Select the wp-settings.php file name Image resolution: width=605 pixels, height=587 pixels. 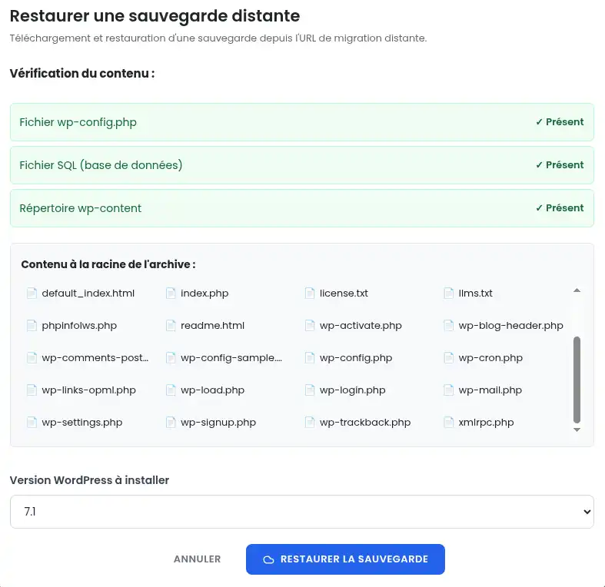pyautogui.click(x=82, y=423)
